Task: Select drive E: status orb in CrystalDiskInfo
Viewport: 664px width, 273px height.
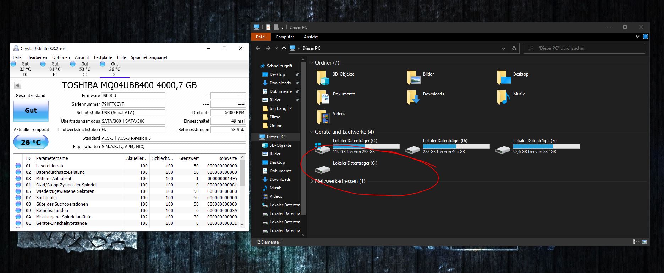Action: point(43,64)
